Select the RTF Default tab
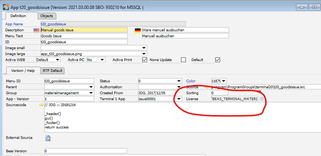Image resolution: width=321 pixels, height=156 pixels. click(x=52, y=71)
